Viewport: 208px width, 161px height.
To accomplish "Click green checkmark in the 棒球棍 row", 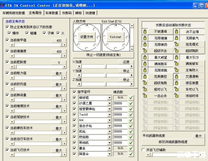I will [131, 98].
